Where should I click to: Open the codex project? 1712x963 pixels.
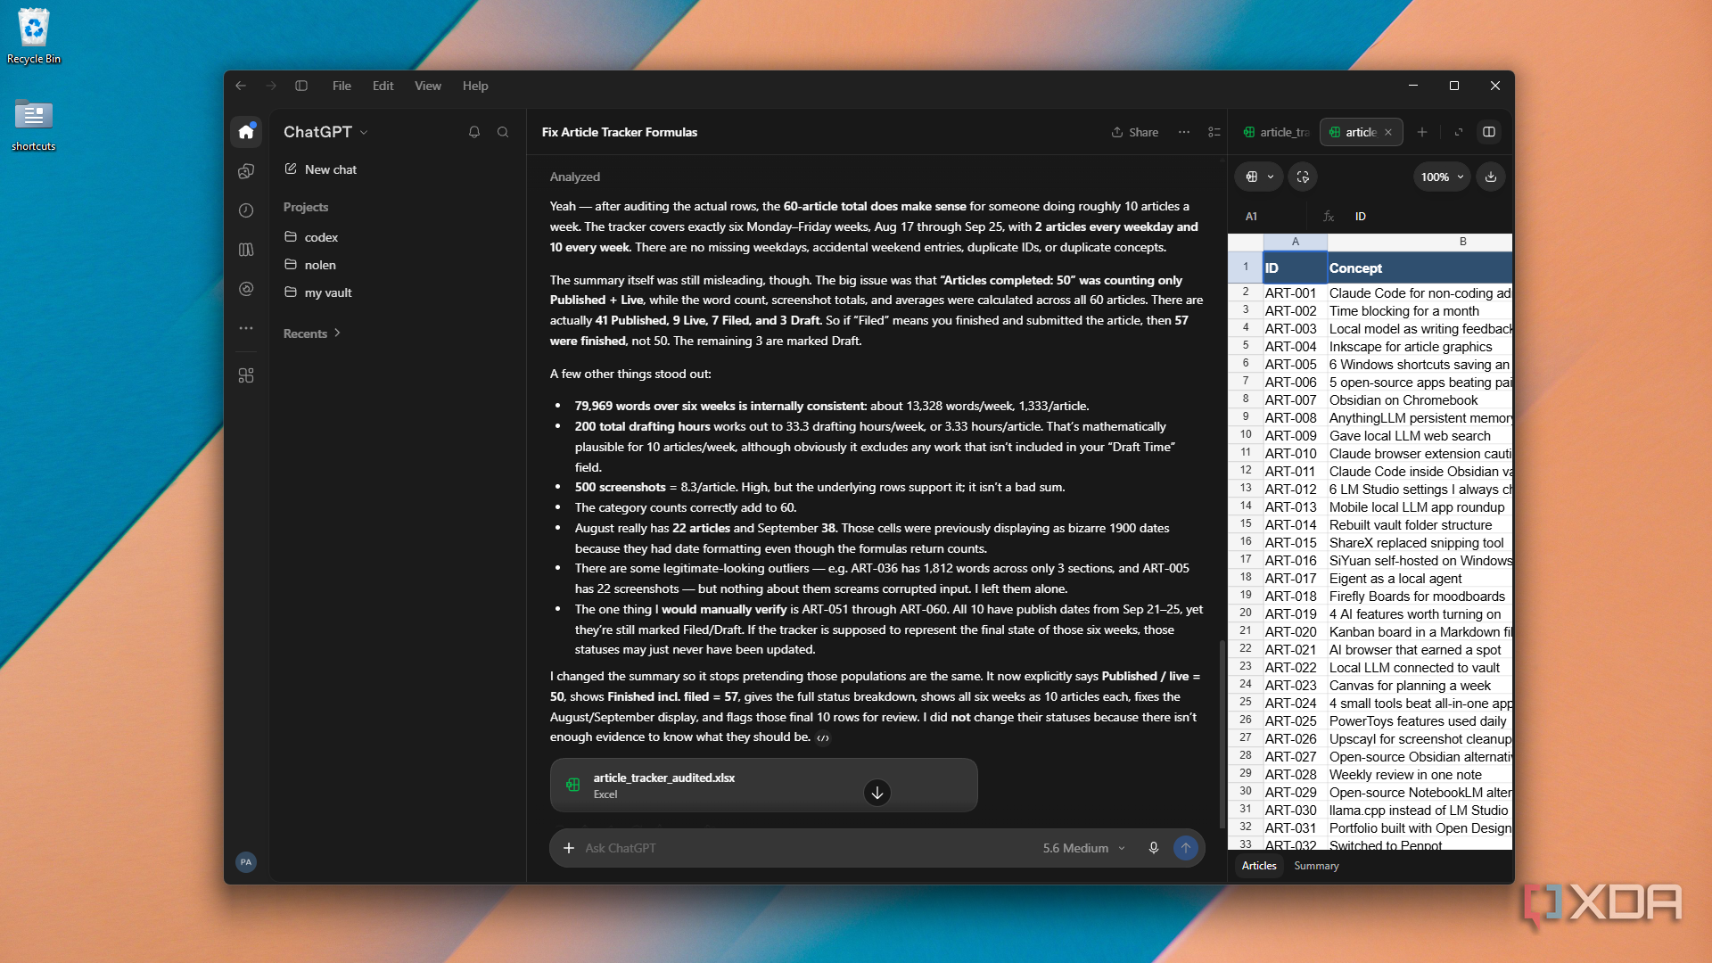click(311, 237)
